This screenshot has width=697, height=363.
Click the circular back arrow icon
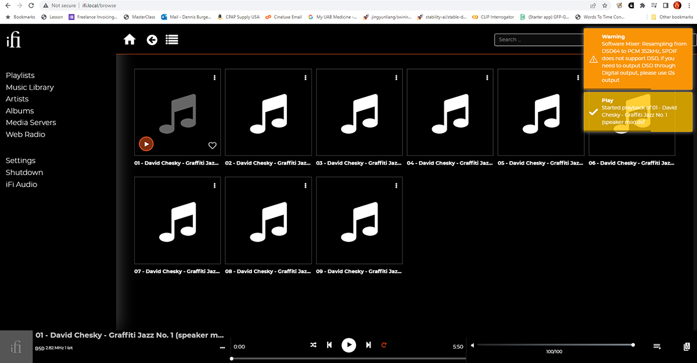(x=152, y=40)
